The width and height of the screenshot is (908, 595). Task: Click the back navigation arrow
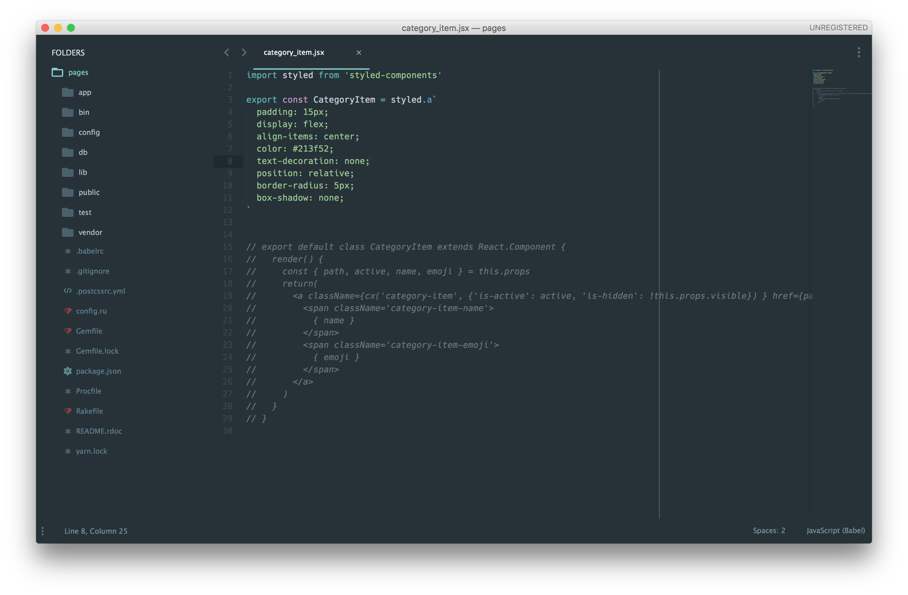pos(227,52)
